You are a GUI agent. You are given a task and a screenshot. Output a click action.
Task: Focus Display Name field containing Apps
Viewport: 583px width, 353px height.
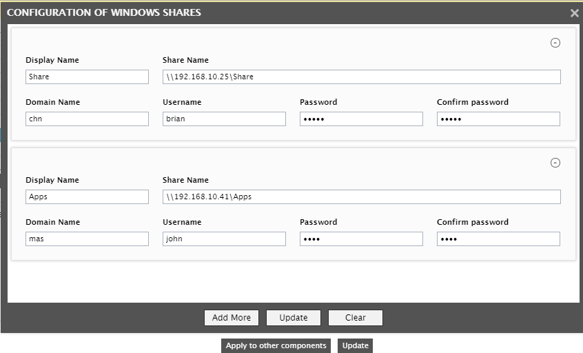click(x=87, y=196)
